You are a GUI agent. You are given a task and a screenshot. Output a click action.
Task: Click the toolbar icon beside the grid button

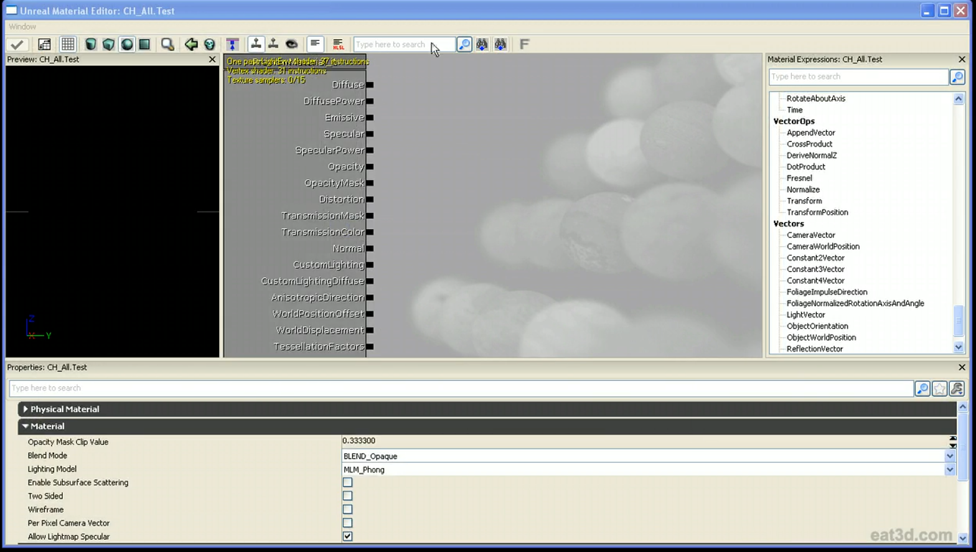pos(44,44)
